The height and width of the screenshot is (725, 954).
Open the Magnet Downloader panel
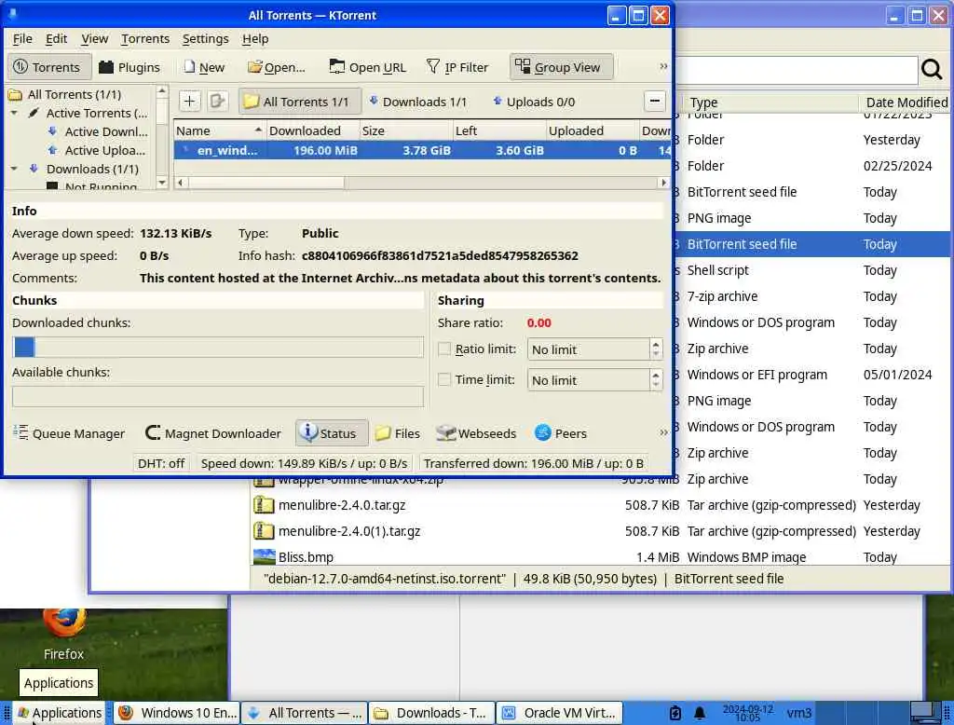(x=213, y=433)
